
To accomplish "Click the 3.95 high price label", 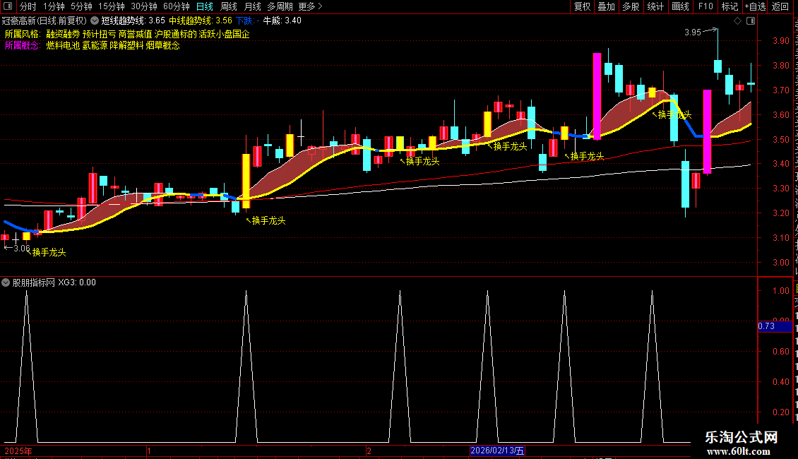I will tap(693, 32).
